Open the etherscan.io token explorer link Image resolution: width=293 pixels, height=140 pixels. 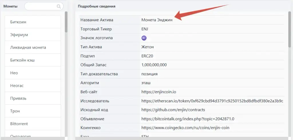(x=212, y=101)
